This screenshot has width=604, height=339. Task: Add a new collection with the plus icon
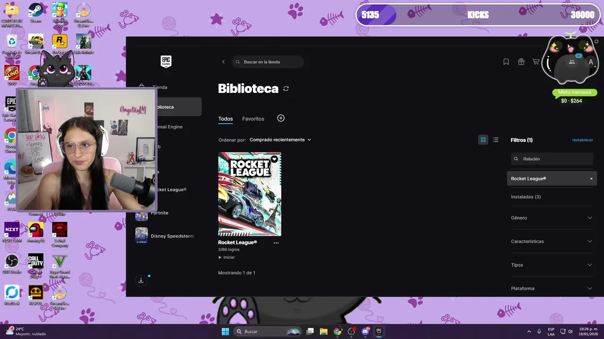(x=281, y=118)
